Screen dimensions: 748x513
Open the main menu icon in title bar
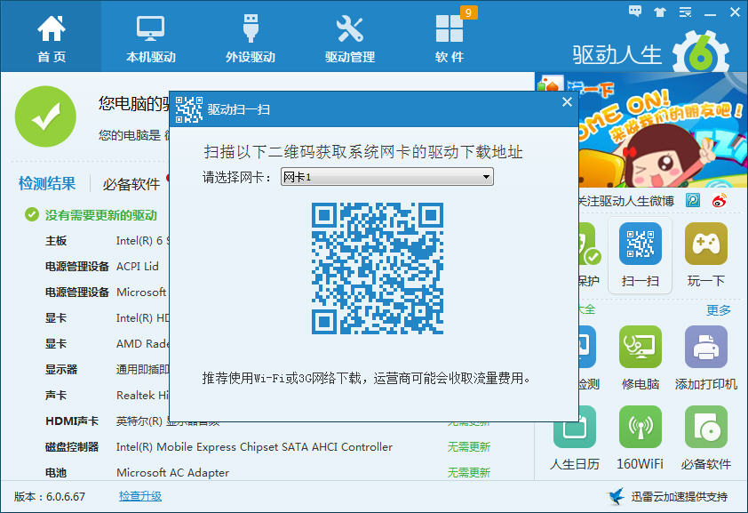tap(686, 12)
